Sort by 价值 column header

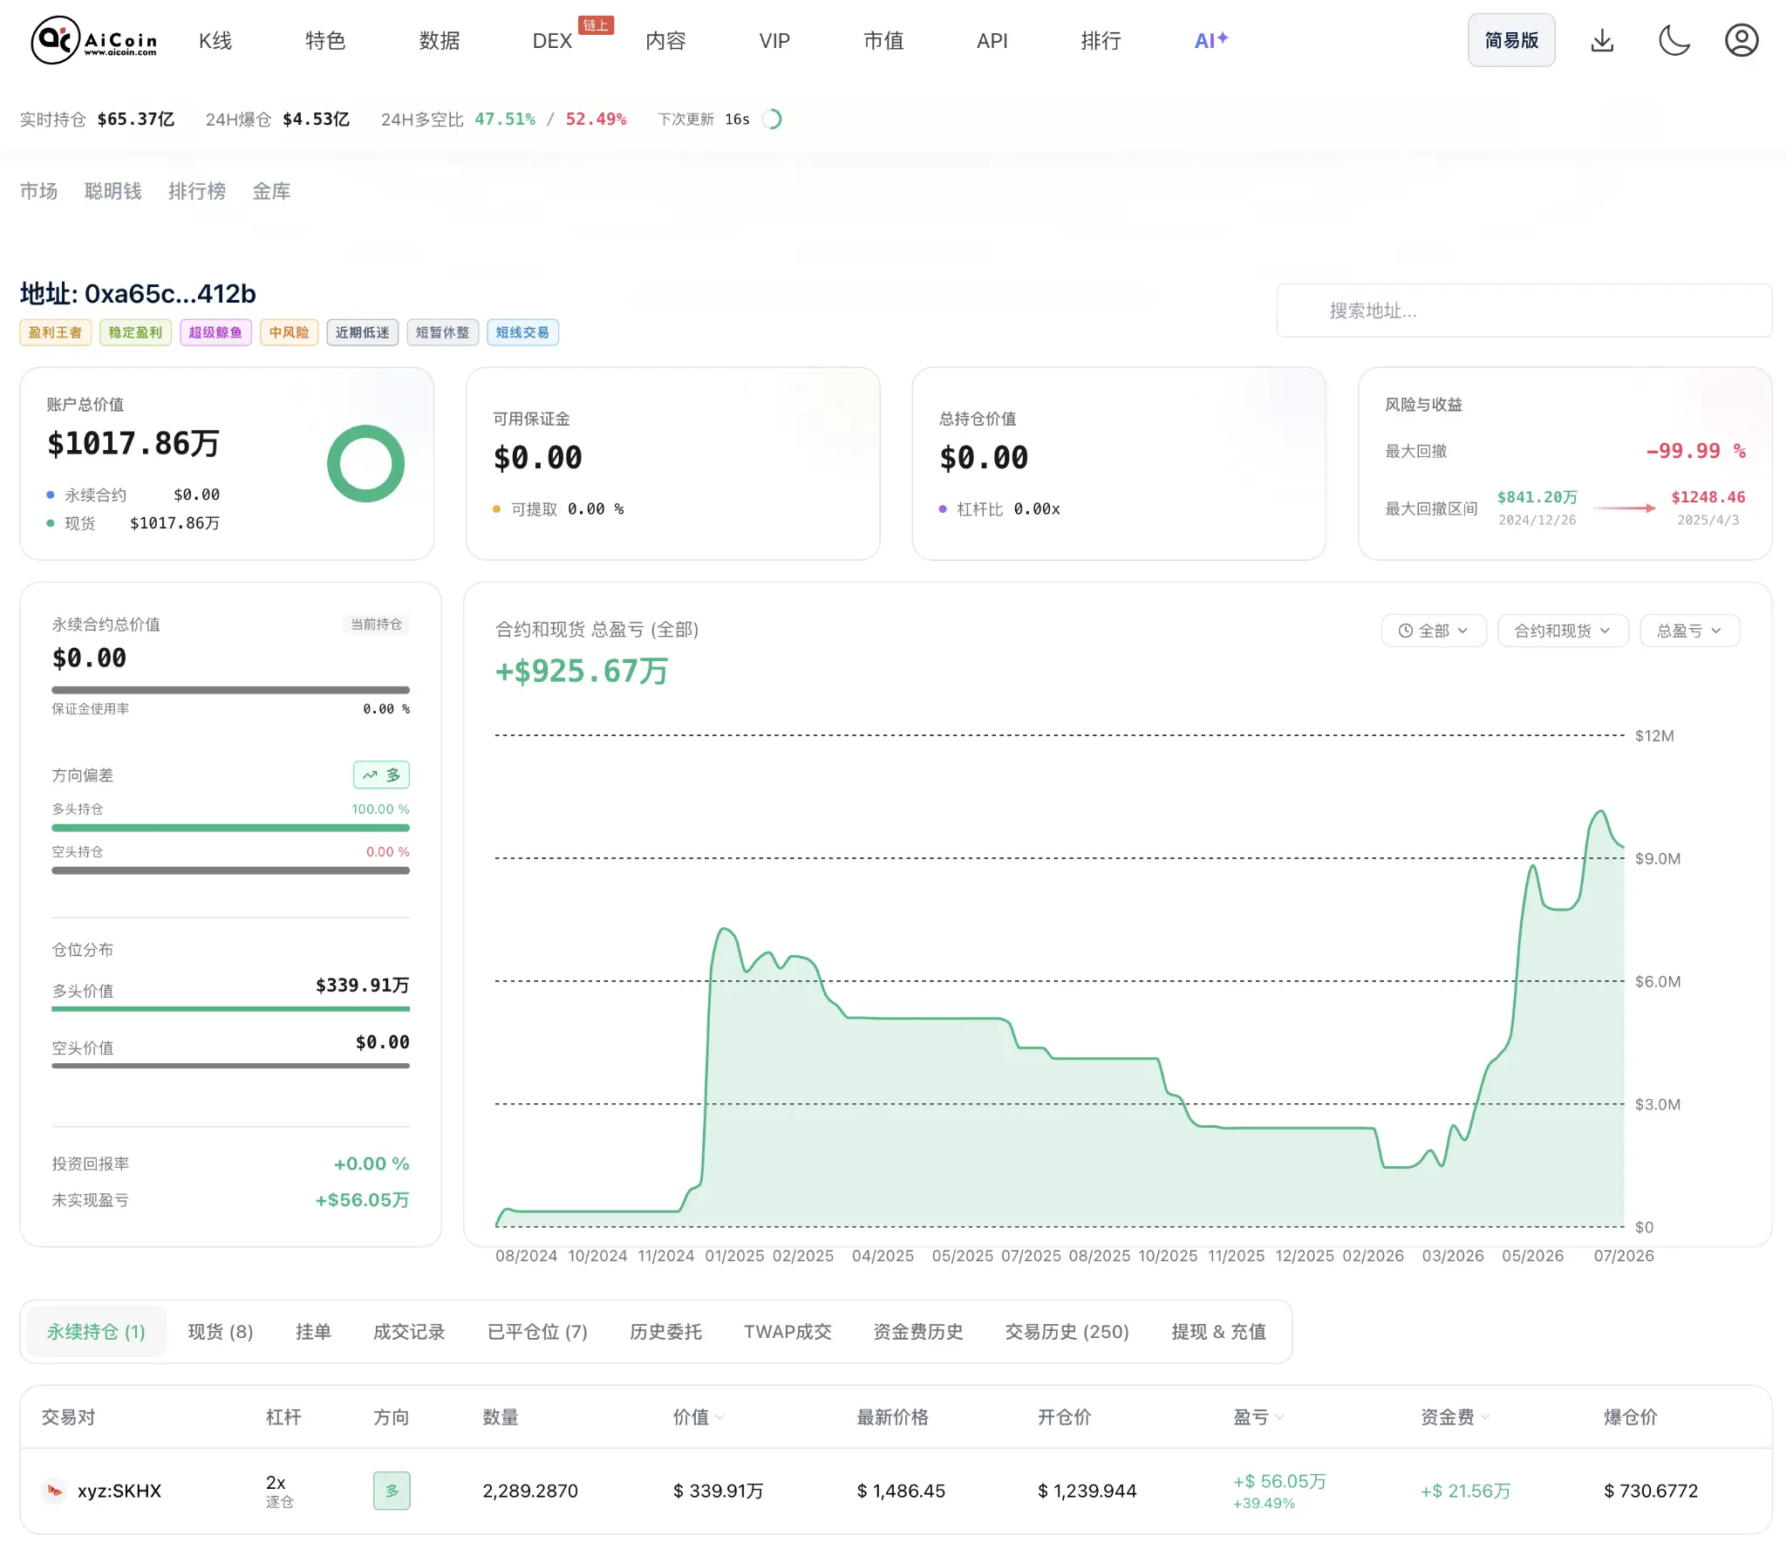[699, 1417]
